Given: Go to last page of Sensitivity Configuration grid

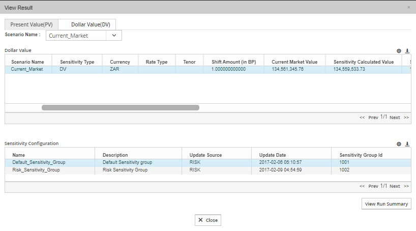Looking at the screenshot, I should tap(406, 186).
